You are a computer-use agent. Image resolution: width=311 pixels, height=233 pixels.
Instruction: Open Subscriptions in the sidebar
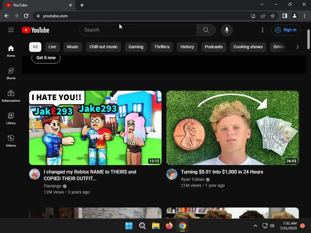(11, 96)
